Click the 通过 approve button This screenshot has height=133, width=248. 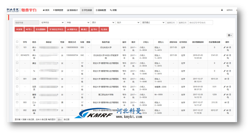click(x=84, y=29)
